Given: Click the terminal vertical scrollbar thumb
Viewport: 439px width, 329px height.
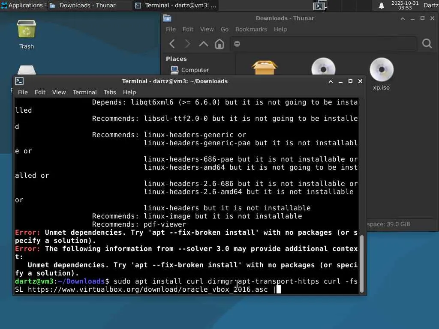Looking at the screenshot, I should pos(362,263).
